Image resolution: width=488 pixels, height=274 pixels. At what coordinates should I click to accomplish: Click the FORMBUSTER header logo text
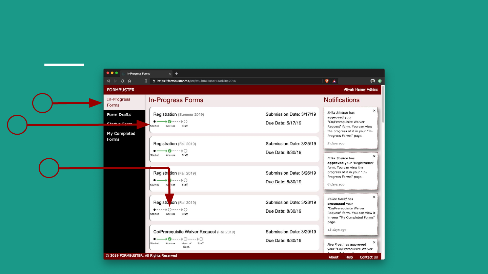(121, 90)
